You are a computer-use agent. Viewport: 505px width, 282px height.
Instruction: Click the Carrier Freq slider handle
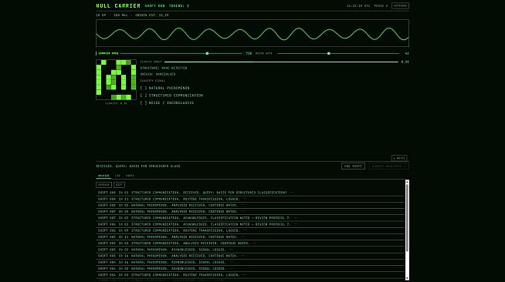click(x=207, y=54)
